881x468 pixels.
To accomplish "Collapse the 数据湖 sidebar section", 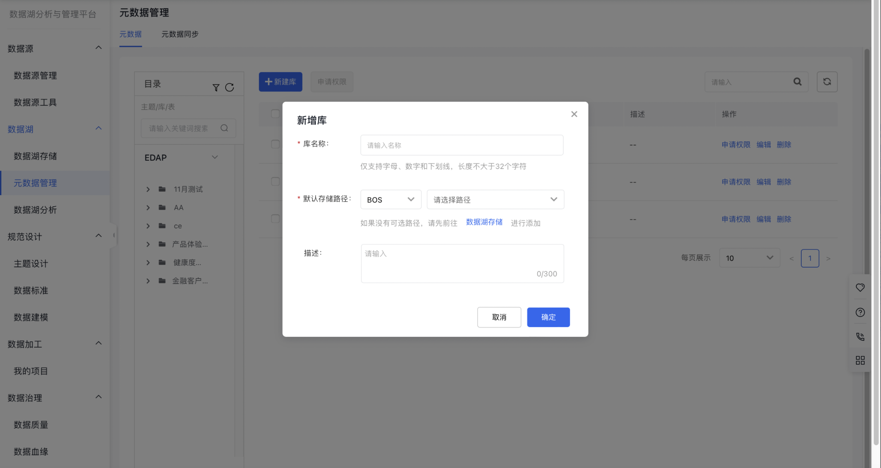I will coord(98,129).
